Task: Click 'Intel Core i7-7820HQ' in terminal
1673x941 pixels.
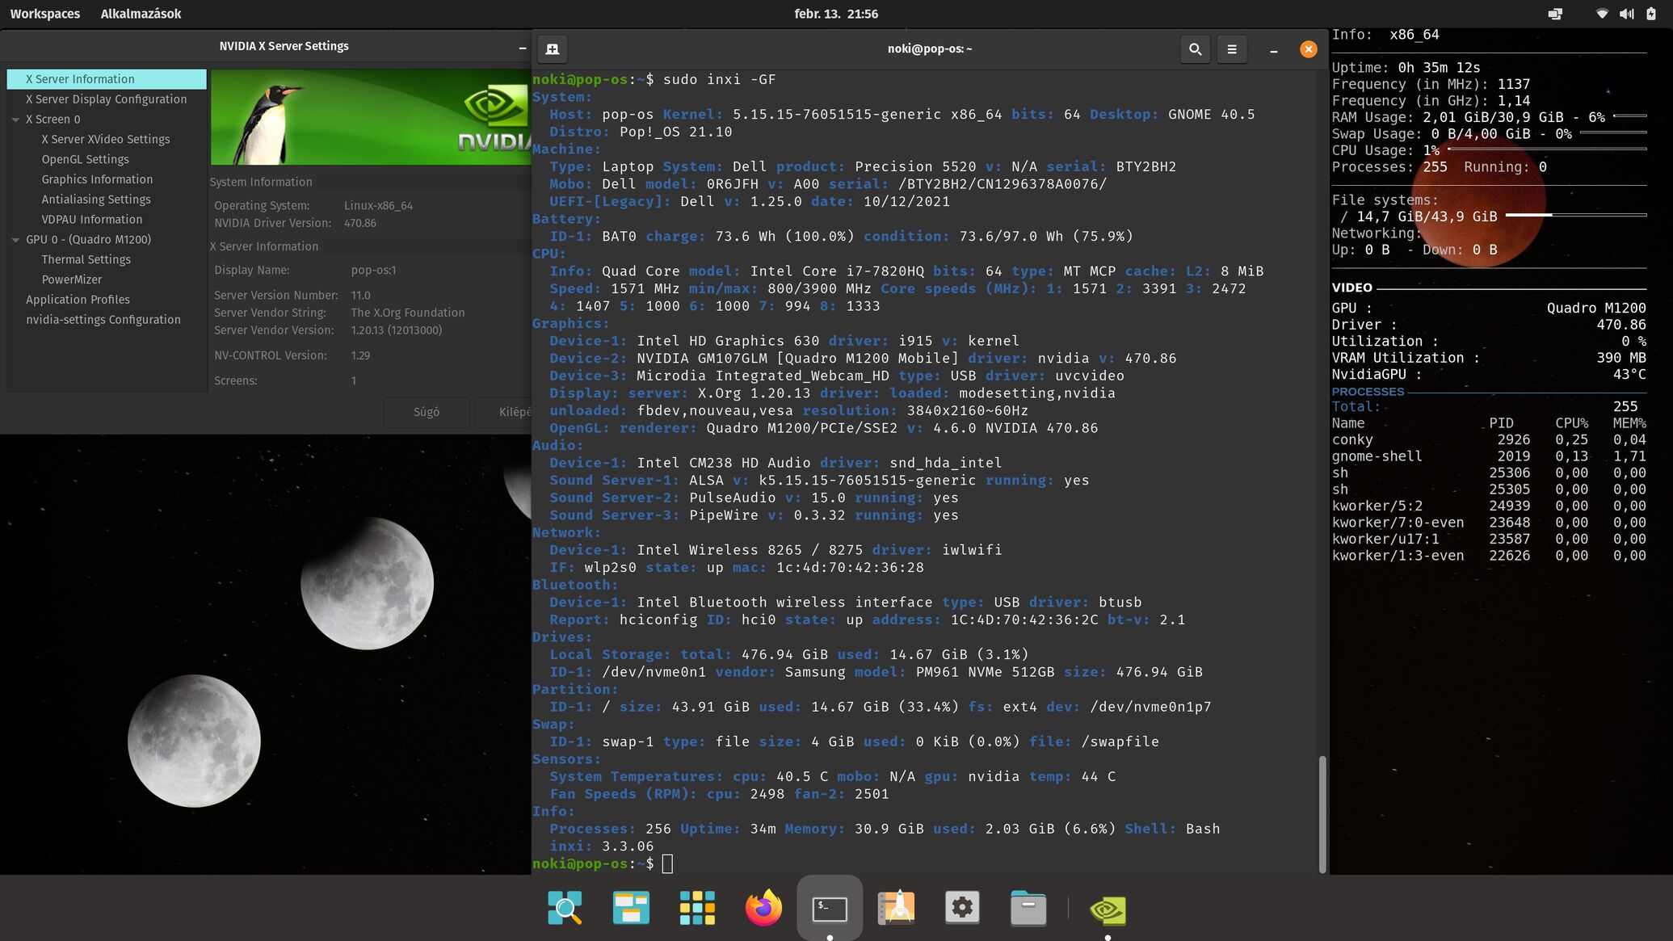Action: pyautogui.click(x=838, y=271)
